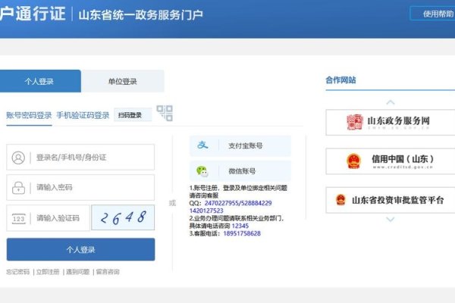Viewport: 455px width, 303px height.
Task: Click QQ number 1420127523
Action: (x=206, y=211)
